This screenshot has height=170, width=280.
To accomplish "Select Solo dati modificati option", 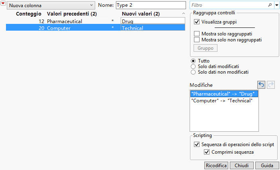I will (194, 66).
